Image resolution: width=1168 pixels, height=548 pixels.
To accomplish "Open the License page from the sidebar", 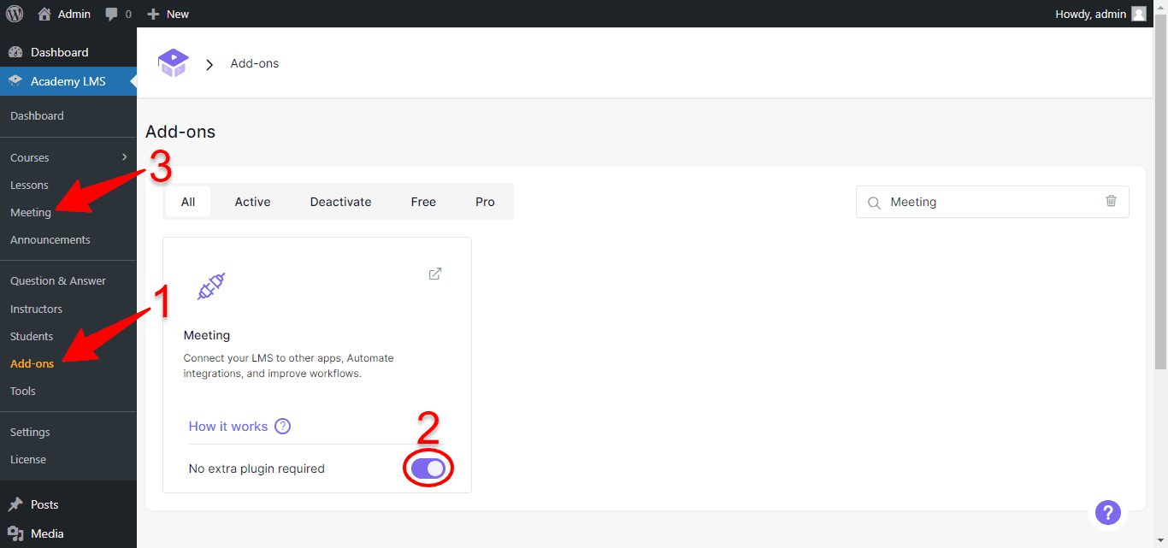I will (28, 459).
